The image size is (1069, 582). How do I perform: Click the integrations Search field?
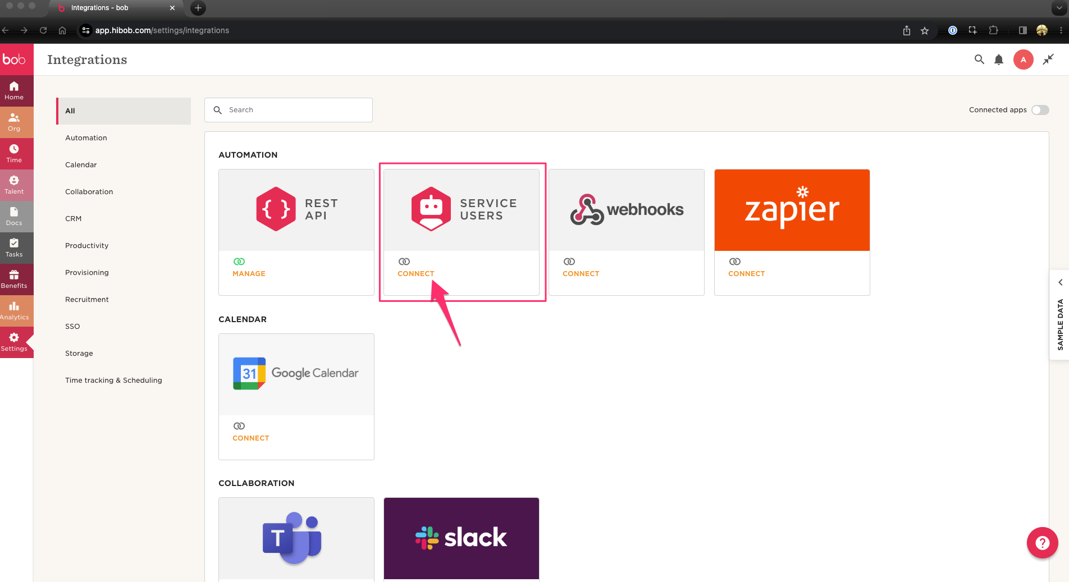click(289, 110)
